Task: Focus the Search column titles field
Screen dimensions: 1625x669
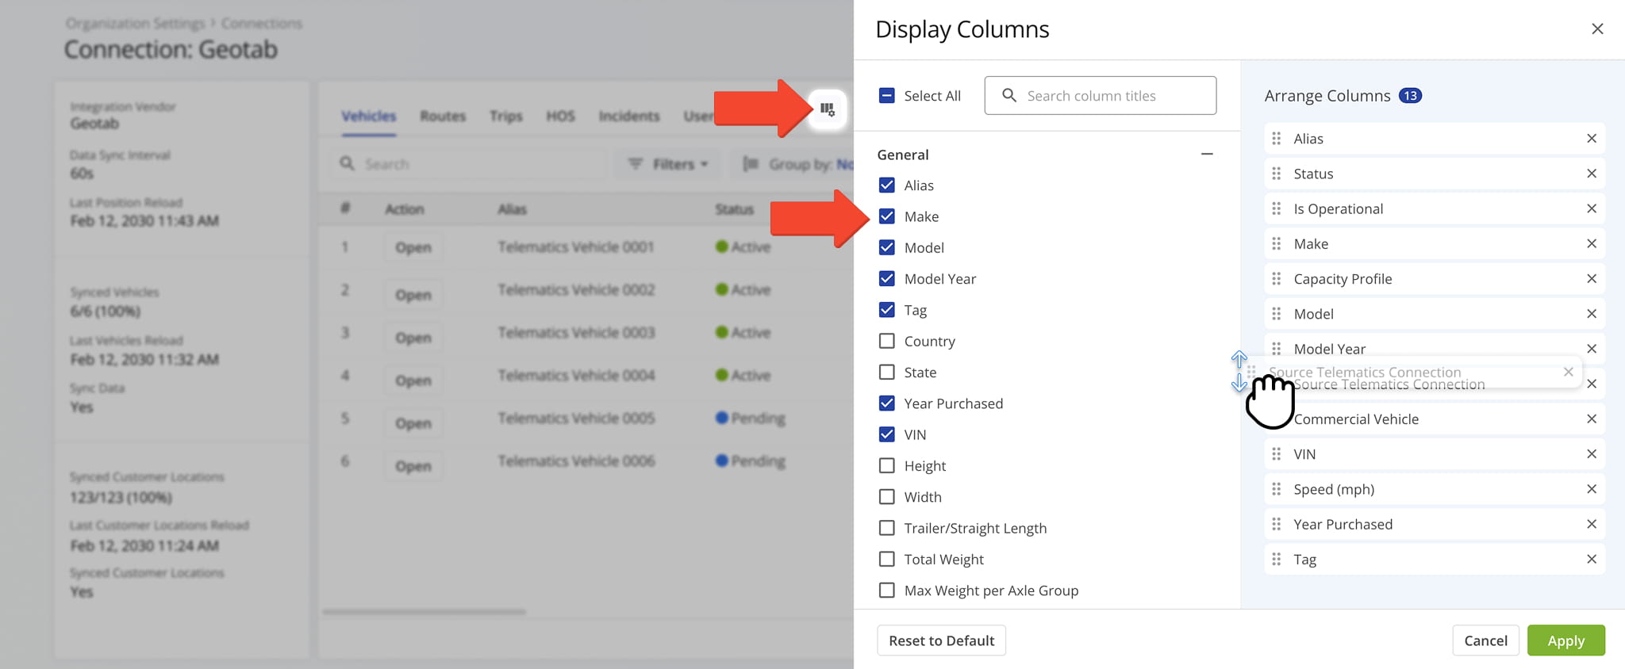Action: (1100, 96)
